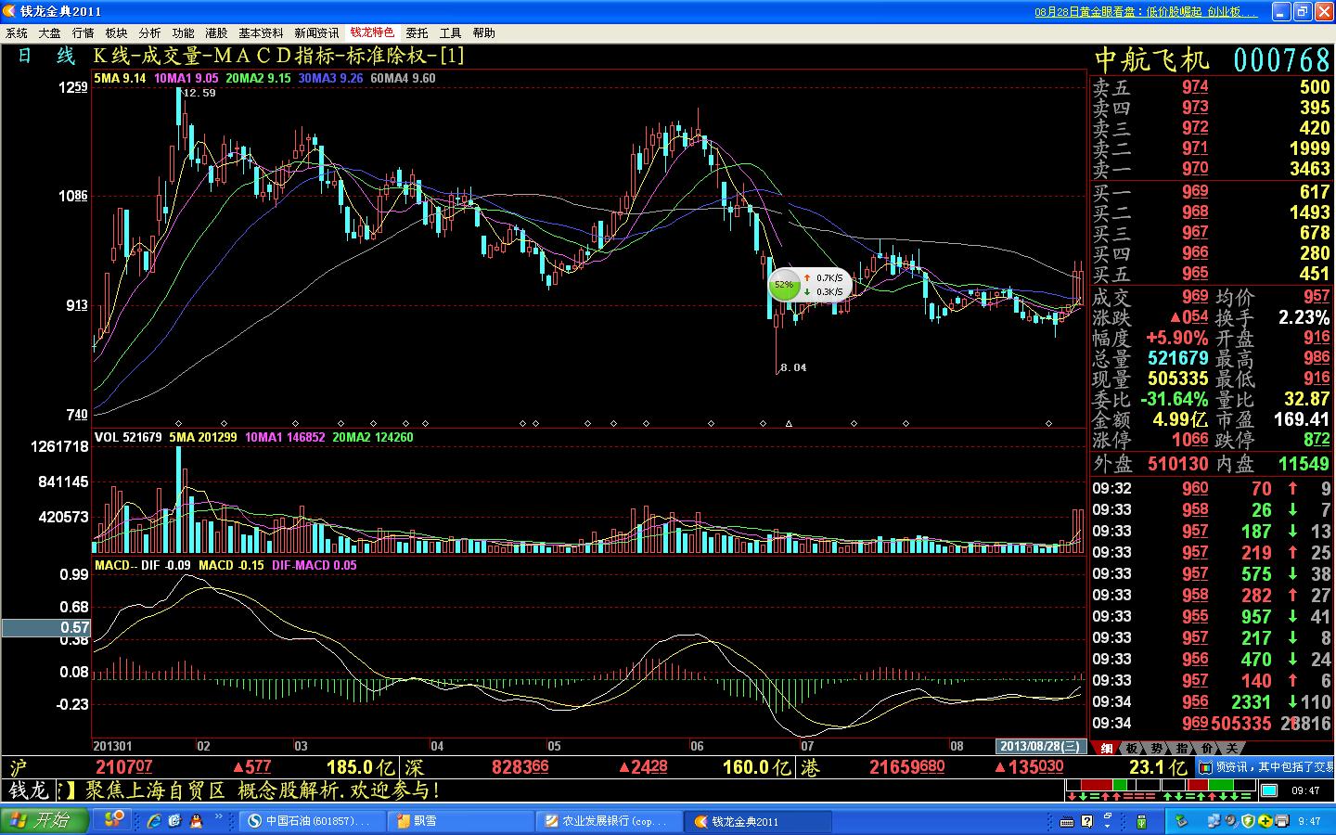Switch to the 细 detail tab
This screenshot has width=1336, height=835.
pos(1107,748)
